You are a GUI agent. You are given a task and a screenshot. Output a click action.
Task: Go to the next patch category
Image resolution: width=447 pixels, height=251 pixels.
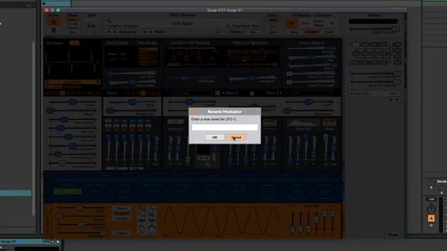click(x=115, y=32)
